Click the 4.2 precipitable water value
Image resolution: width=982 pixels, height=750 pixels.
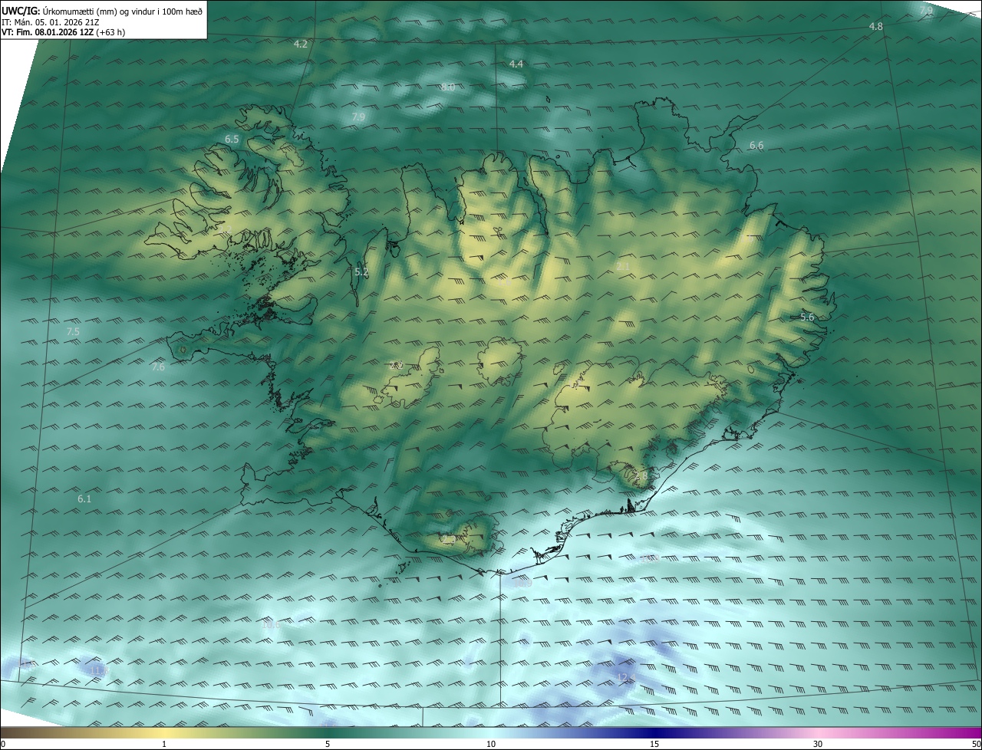[x=301, y=44]
